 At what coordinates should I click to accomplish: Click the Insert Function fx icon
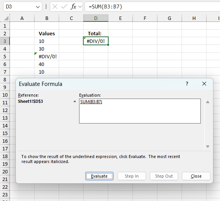click(73, 7)
